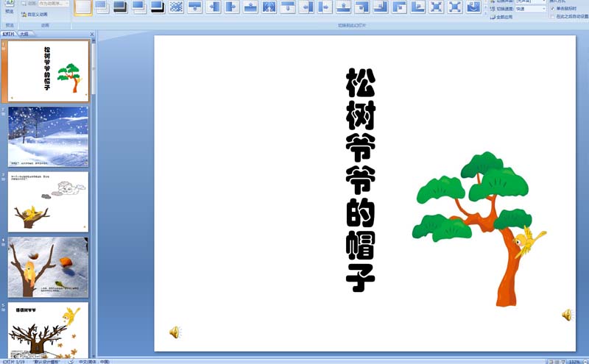Apply the fourth transition effect (cut)
Image resolution: width=589 pixels, height=364 pixels.
[x=139, y=7]
